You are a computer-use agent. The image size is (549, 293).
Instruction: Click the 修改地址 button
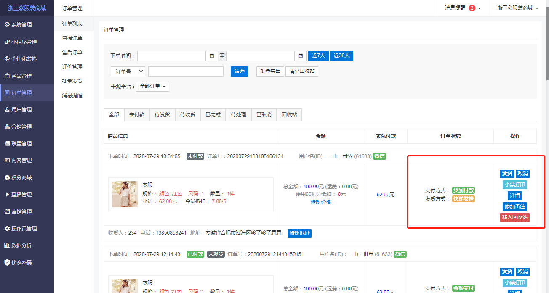click(x=299, y=233)
